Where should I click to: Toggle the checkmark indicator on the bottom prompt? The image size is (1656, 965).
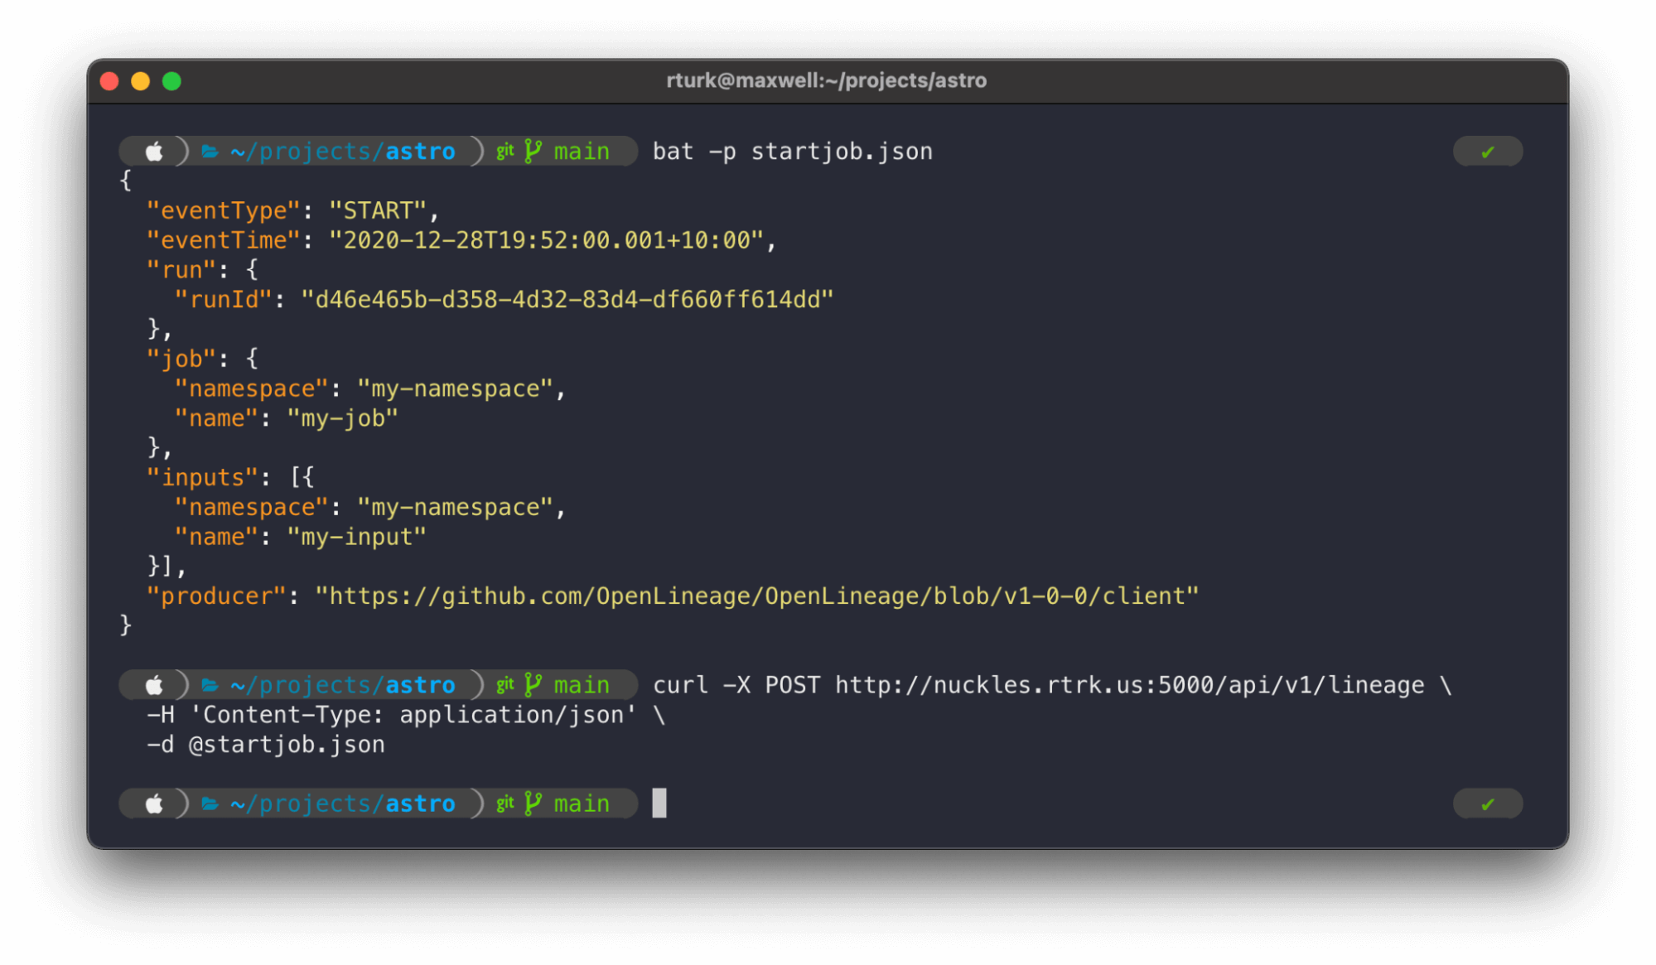[x=1487, y=803]
